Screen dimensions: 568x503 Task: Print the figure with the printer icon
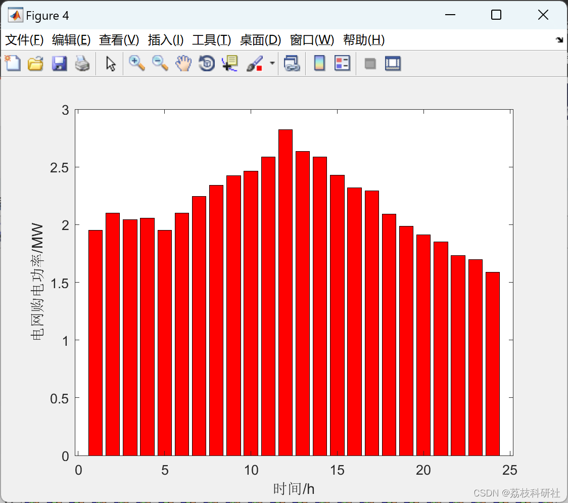pyautogui.click(x=82, y=63)
